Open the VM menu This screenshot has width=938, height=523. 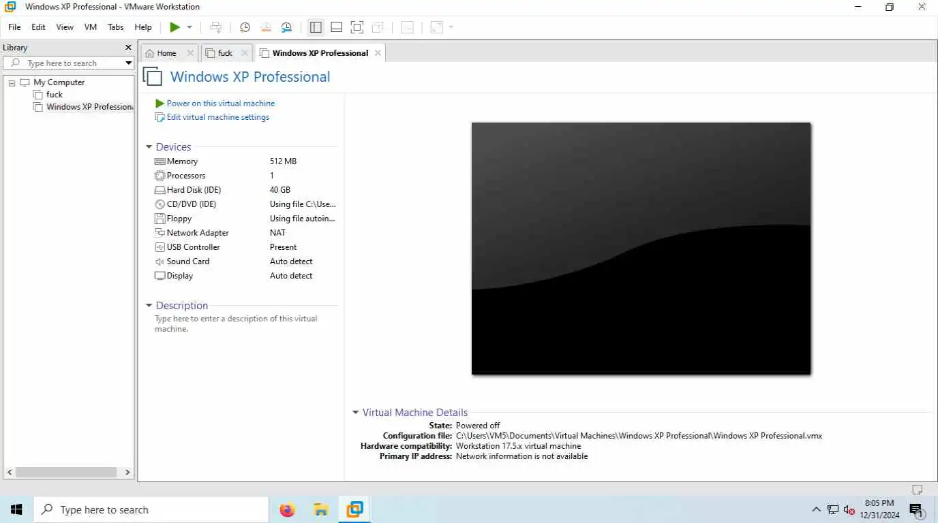tap(91, 27)
